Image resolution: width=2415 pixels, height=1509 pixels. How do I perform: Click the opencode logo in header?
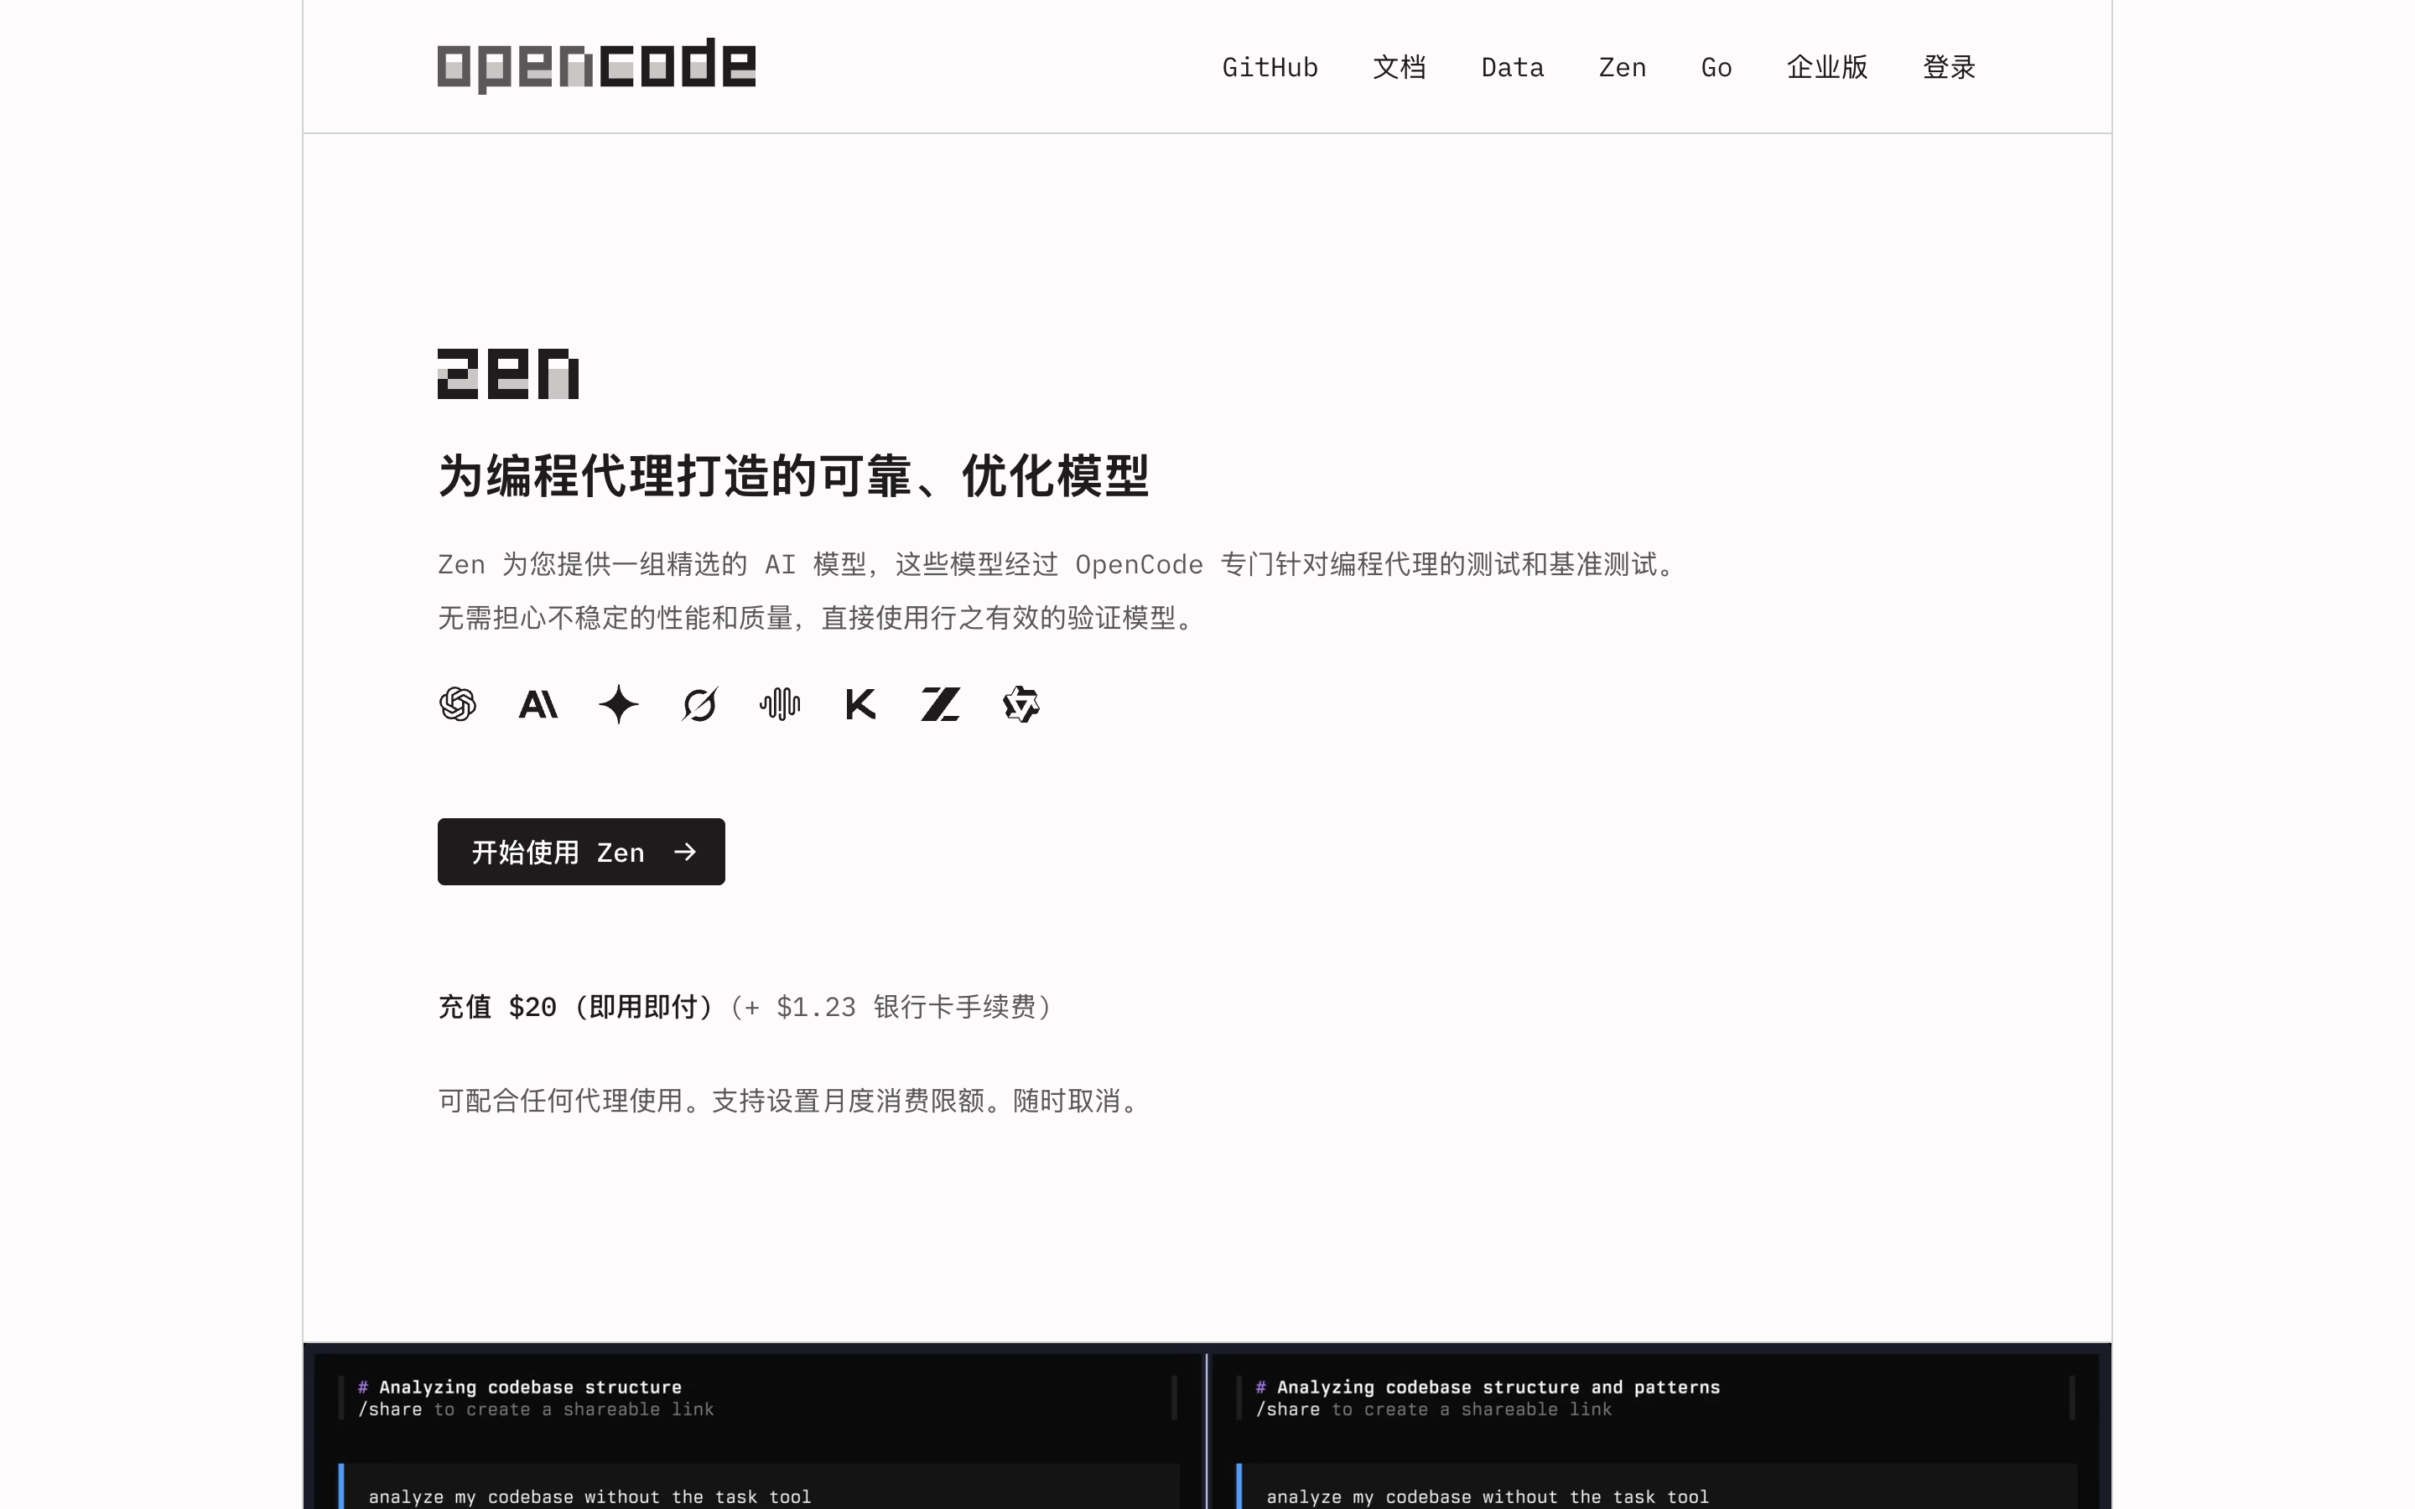595,66
